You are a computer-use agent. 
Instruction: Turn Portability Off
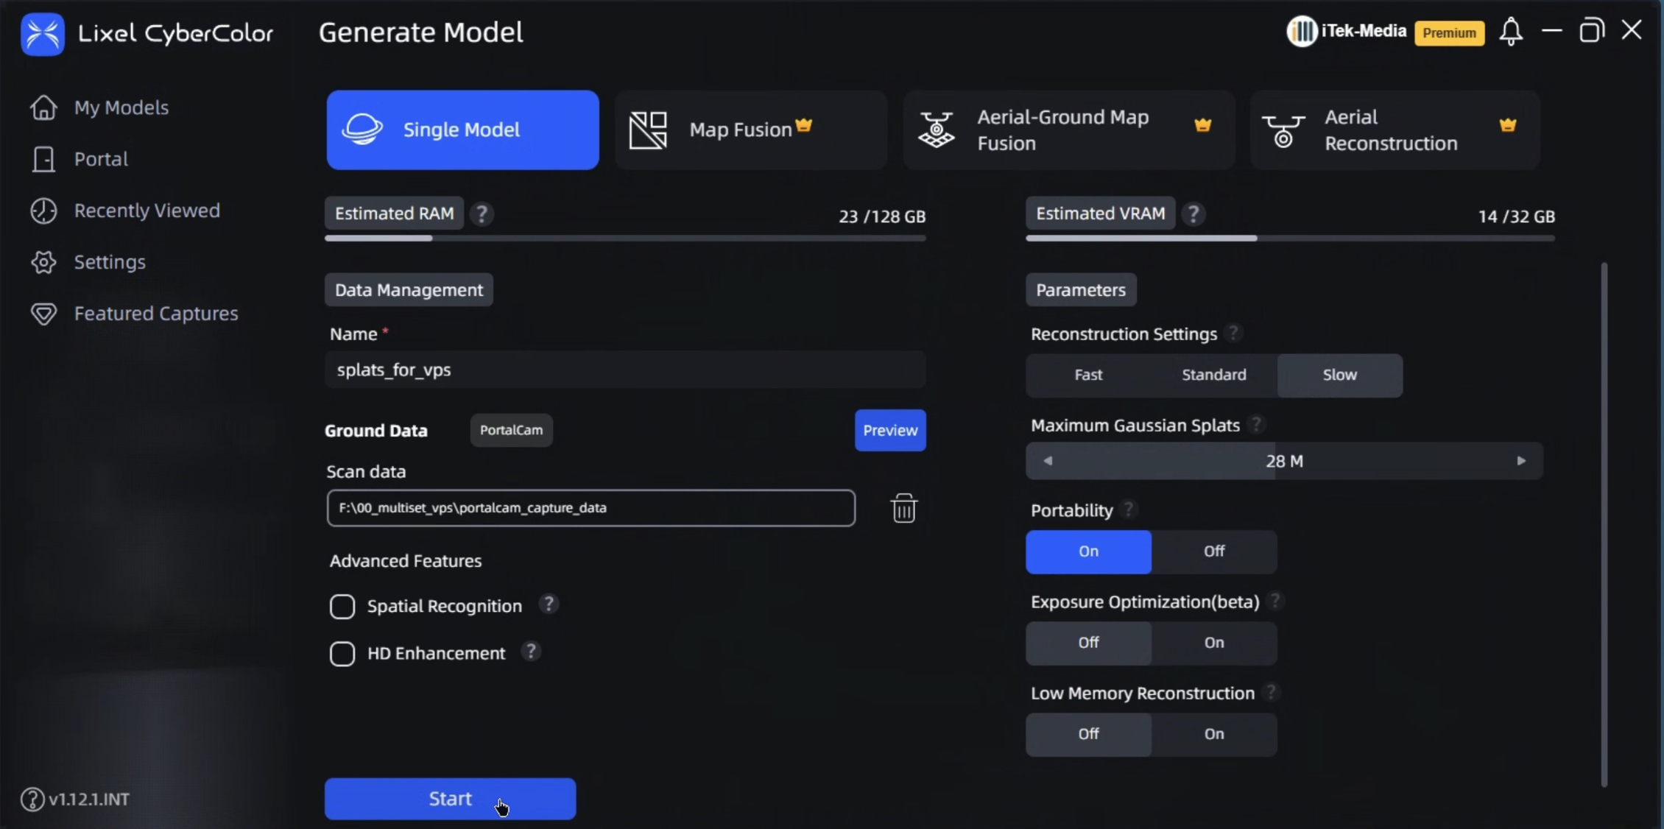[1213, 551]
